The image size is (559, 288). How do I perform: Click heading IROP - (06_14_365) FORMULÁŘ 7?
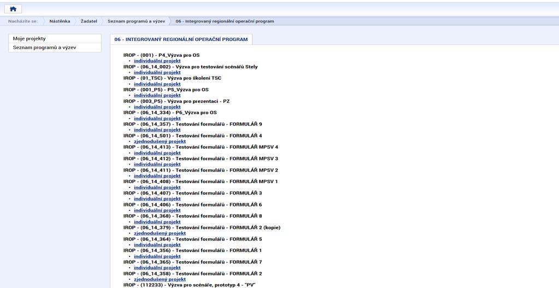point(192,262)
